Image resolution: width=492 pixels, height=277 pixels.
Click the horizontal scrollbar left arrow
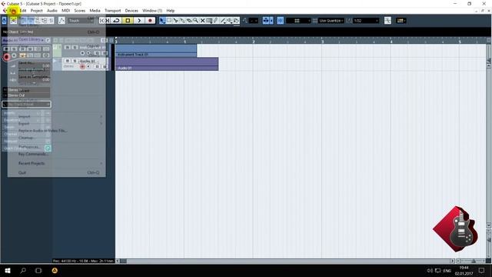pyautogui.click(x=118, y=261)
